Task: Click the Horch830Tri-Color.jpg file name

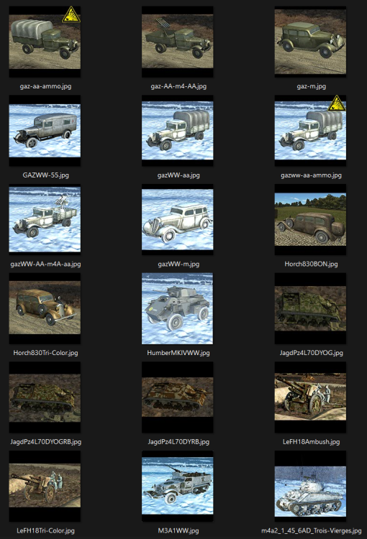Action: [45, 353]
